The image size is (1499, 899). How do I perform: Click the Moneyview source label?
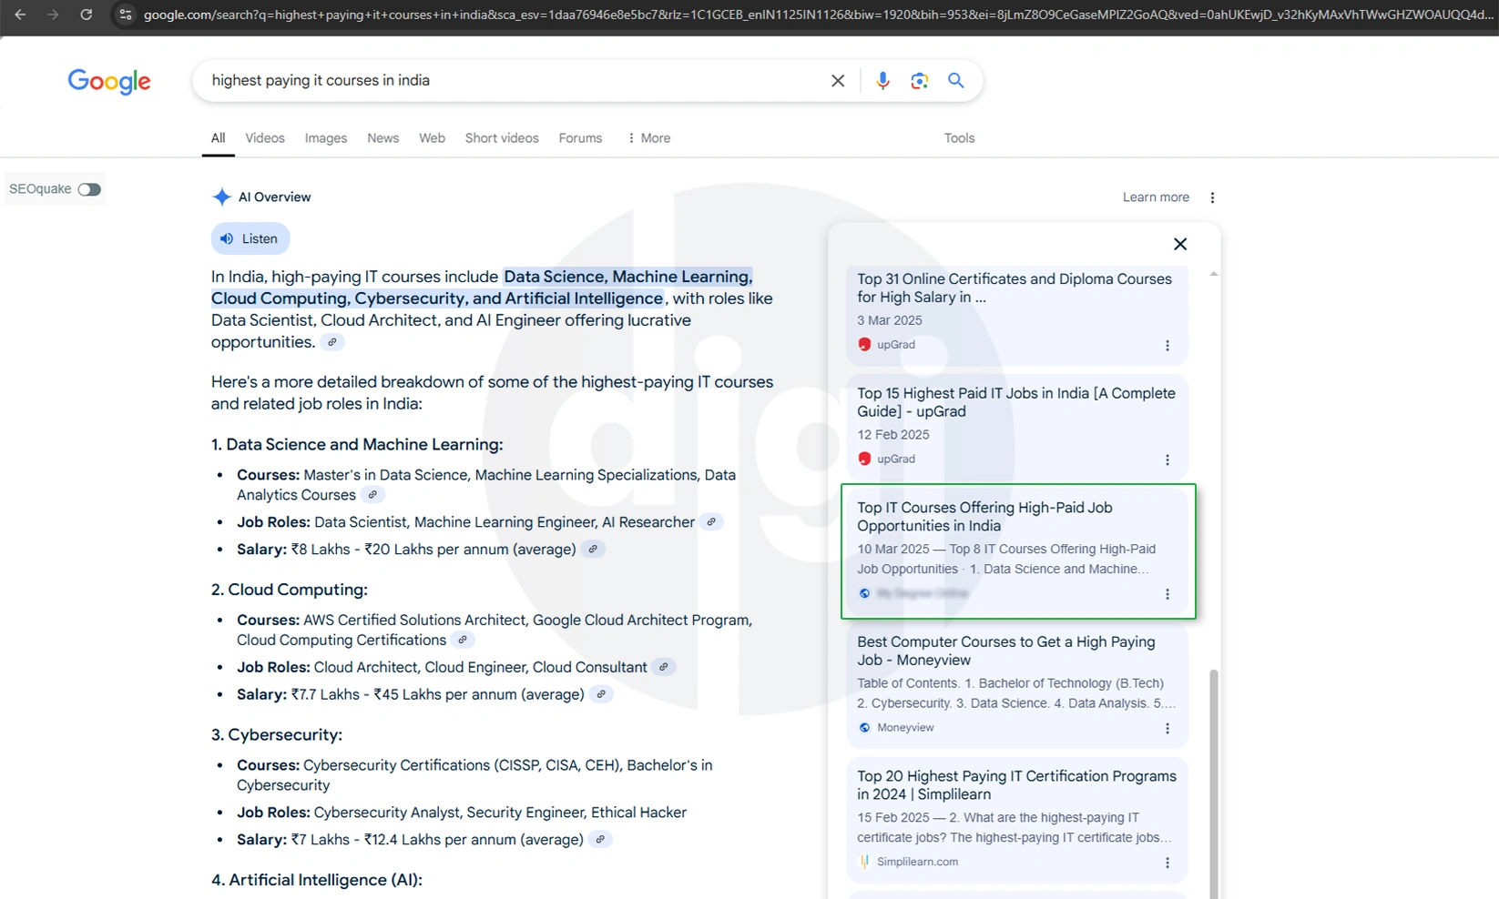[905, 728]
